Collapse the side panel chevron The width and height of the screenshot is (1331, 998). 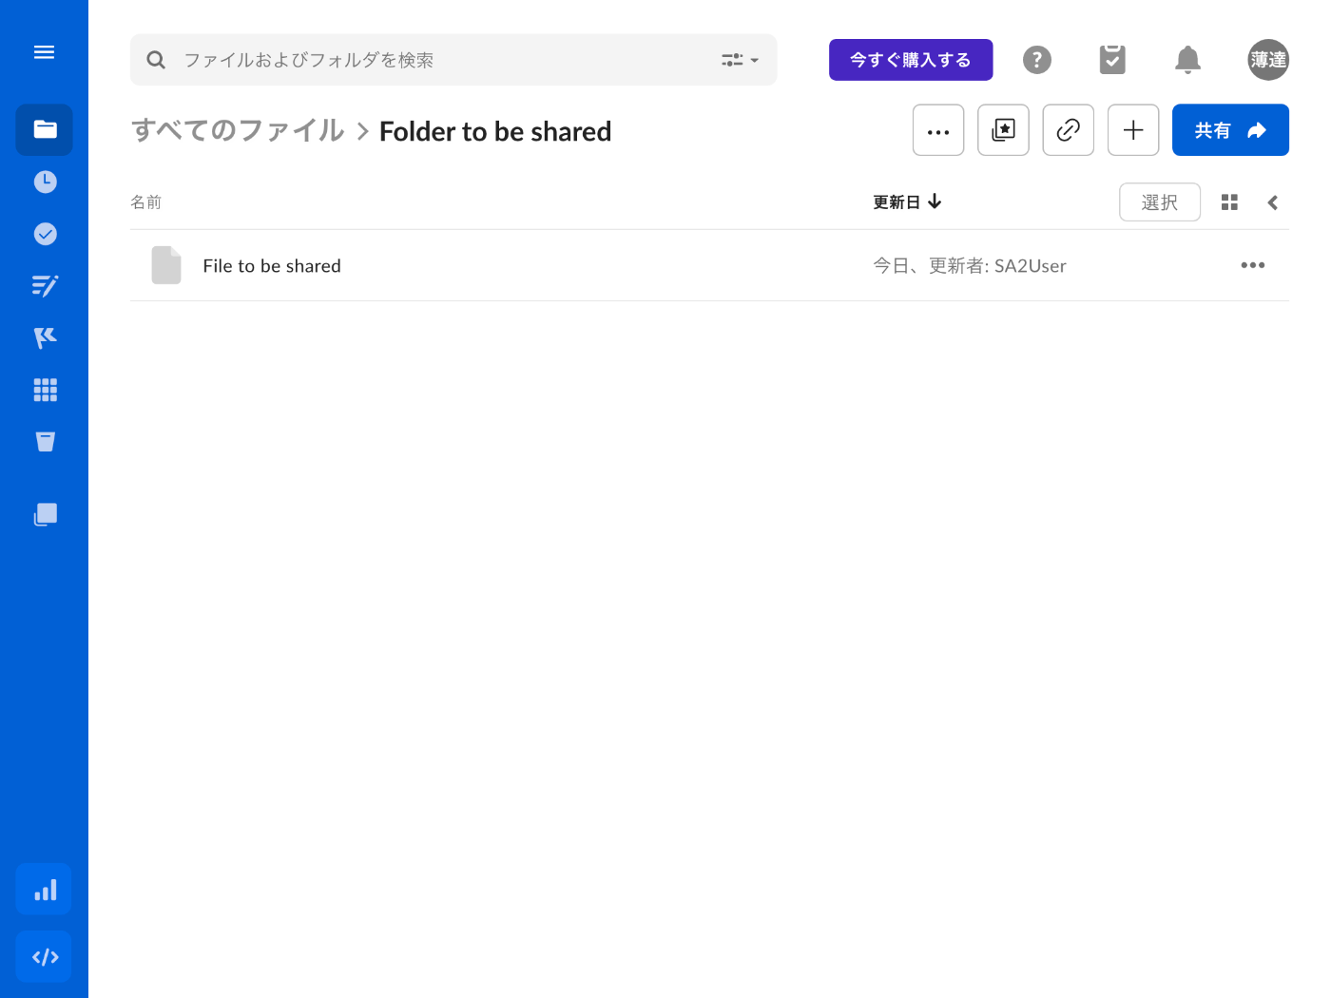tap(1272, 202)
